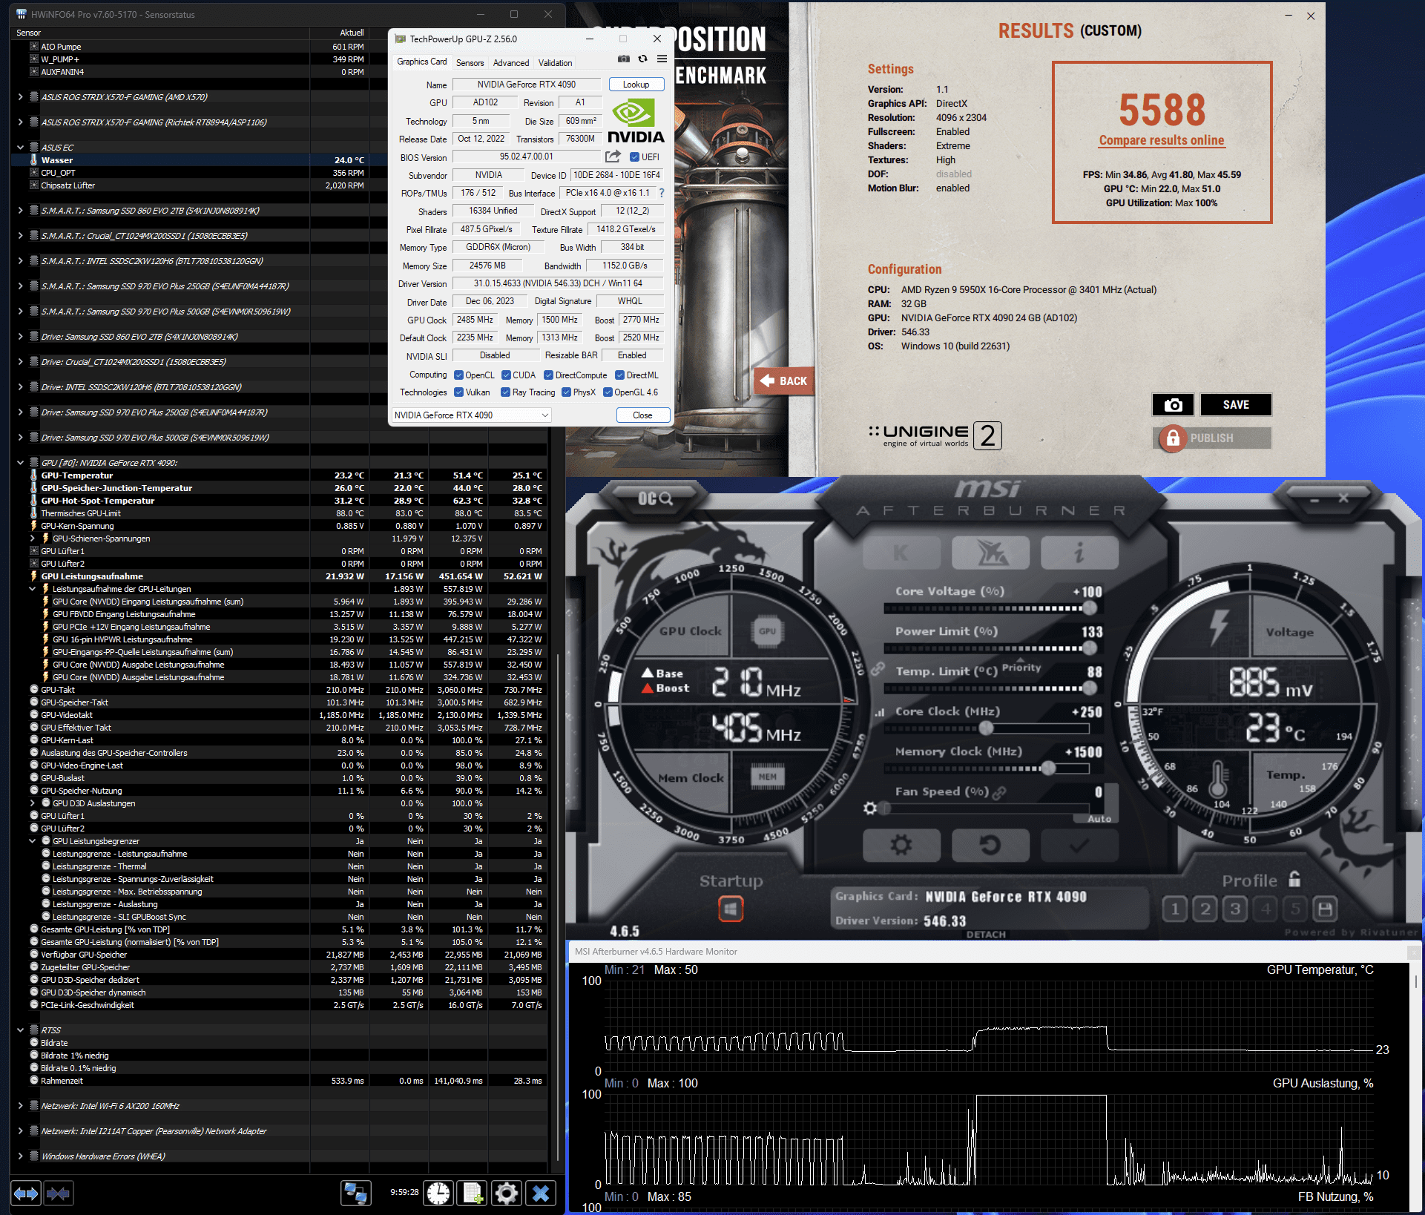Save Afterburner profile with floppy icon
1425x1215 pixels.
[1325, 909]
